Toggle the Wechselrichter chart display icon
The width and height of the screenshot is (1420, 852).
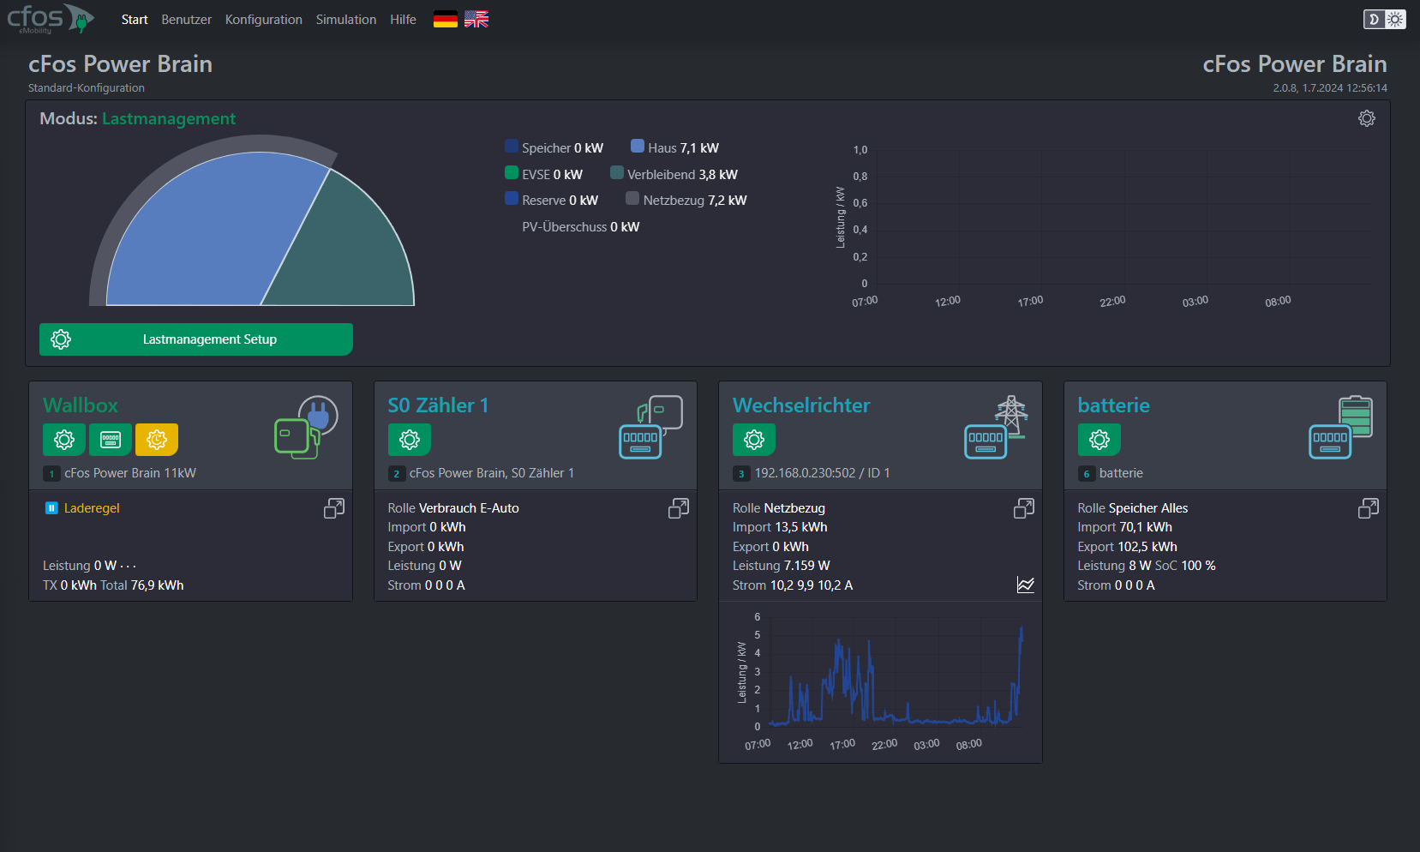pos(1025,585)
